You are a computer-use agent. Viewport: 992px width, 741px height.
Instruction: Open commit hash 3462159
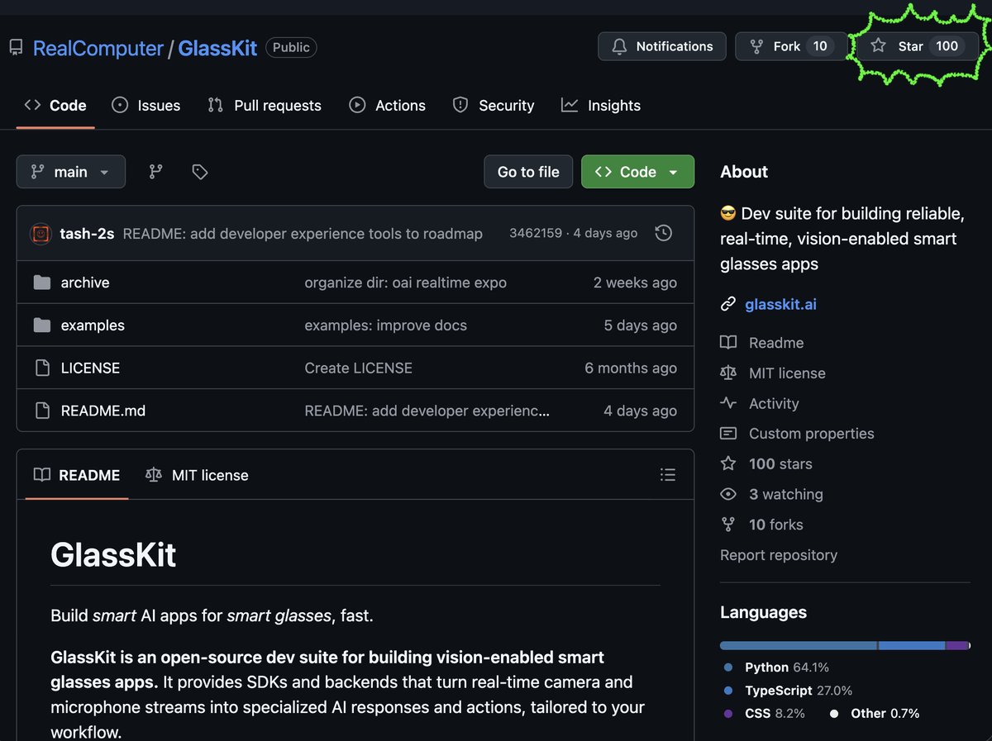(536, 233)
